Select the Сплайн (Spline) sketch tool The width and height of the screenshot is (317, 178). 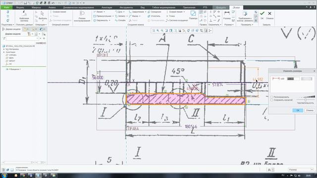coord(120,20)
